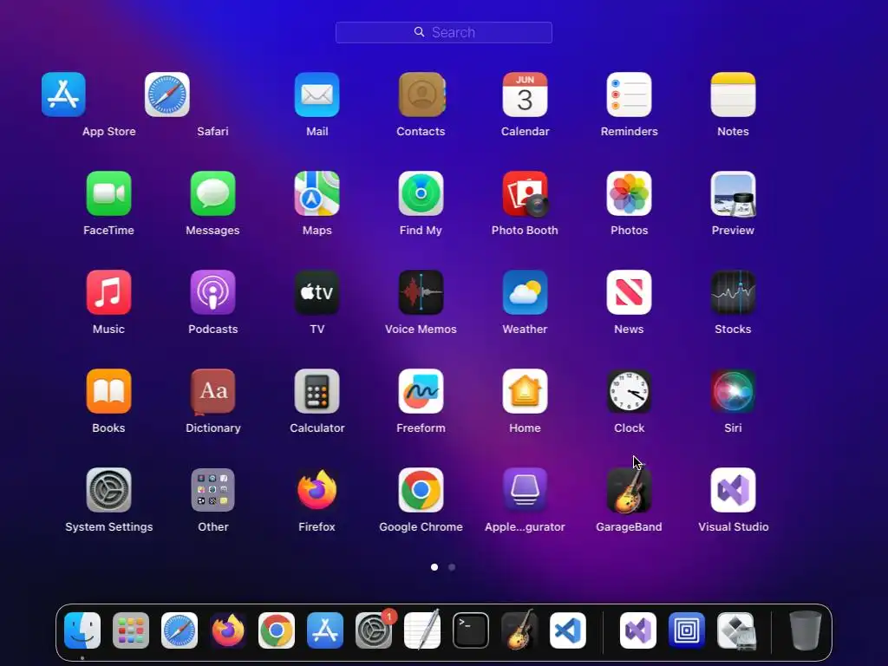The width and height of the screenshot is (888, 666).
Task: Open the Calendar app showing JUN 3
Action: [525, 95]
